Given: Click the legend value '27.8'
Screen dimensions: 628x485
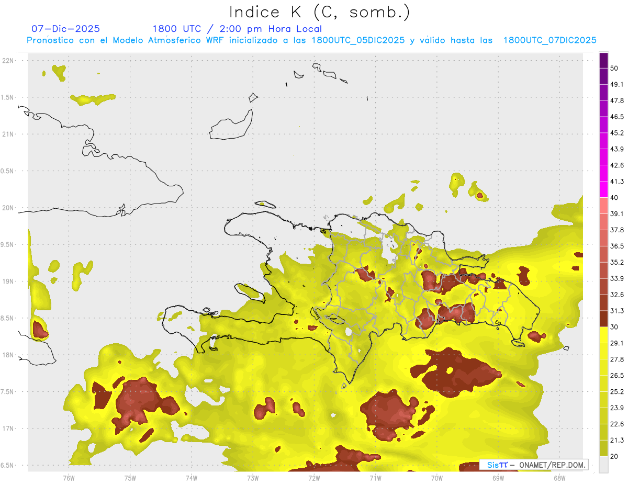Looking at the screenshot, I should 617,359.
